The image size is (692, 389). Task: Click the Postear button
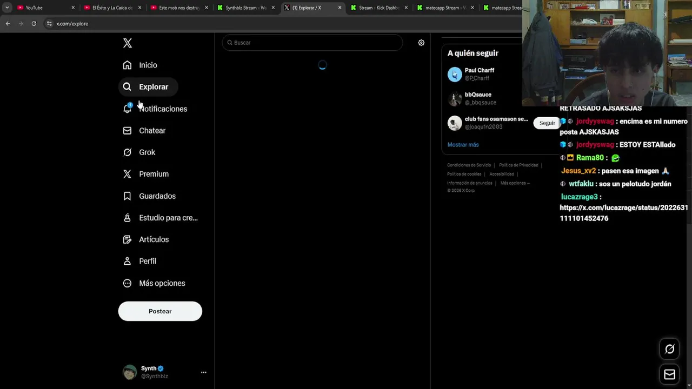point(160,311)
